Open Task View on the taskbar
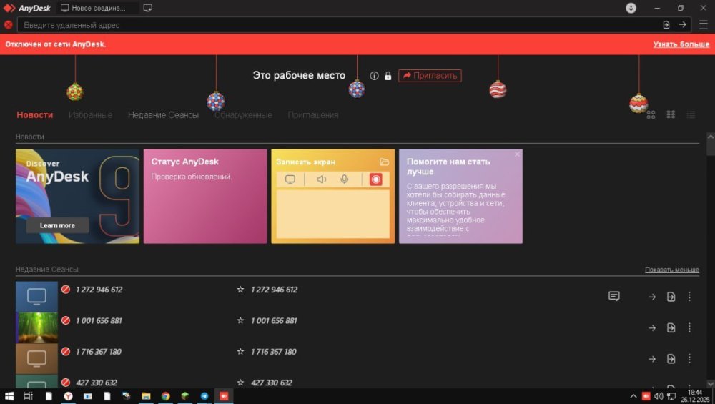Viewport: 715px width, 404px height. click(29, 396)
